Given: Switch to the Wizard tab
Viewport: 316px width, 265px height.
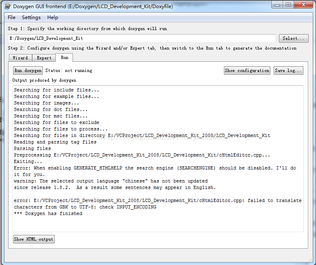Looking at the screenshot, I should [20, 58].
